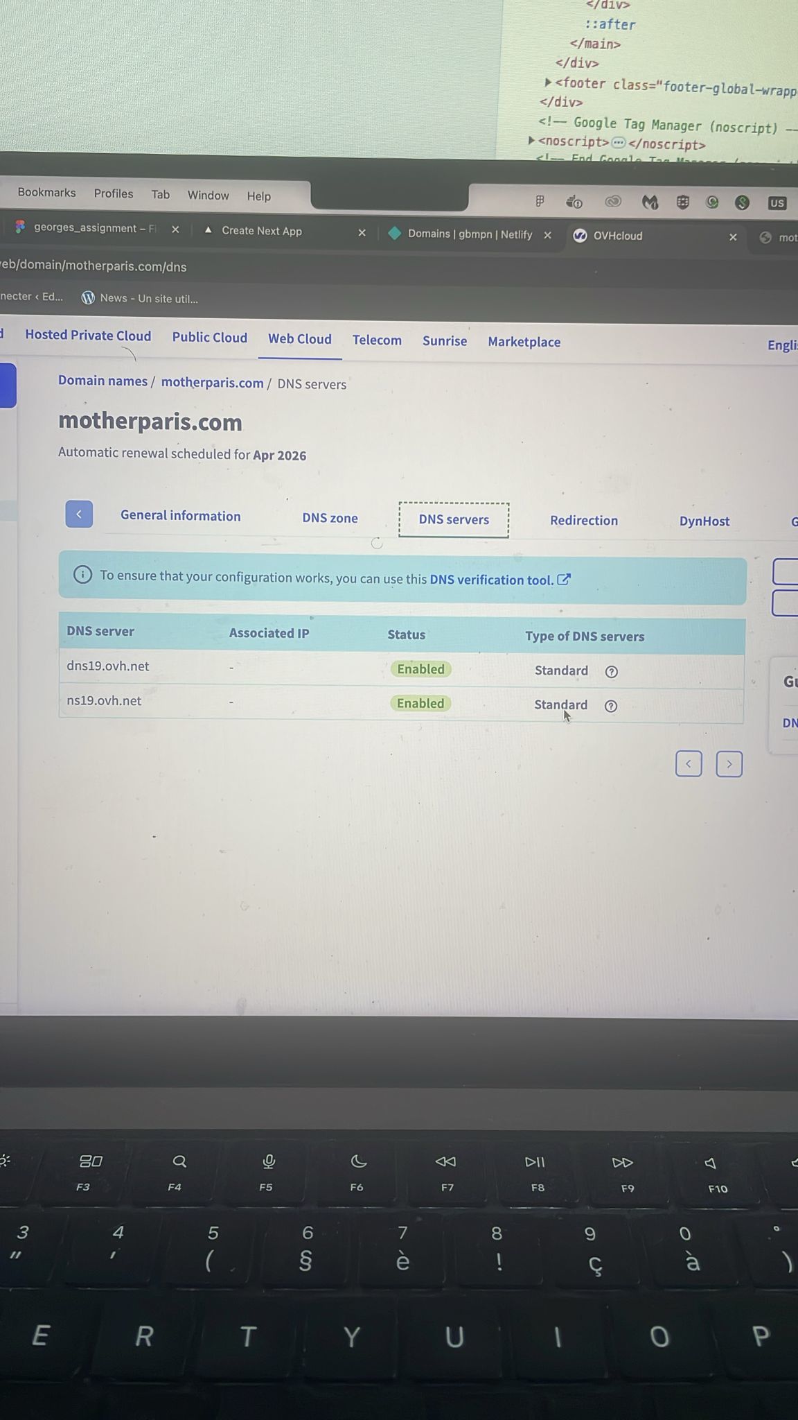798x1420 pixels.
Task: Close the Domains Netlify browser tab
Action: click(547, 235)
